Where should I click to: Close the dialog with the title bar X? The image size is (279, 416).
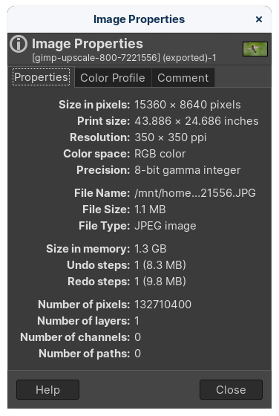(259, 19)
